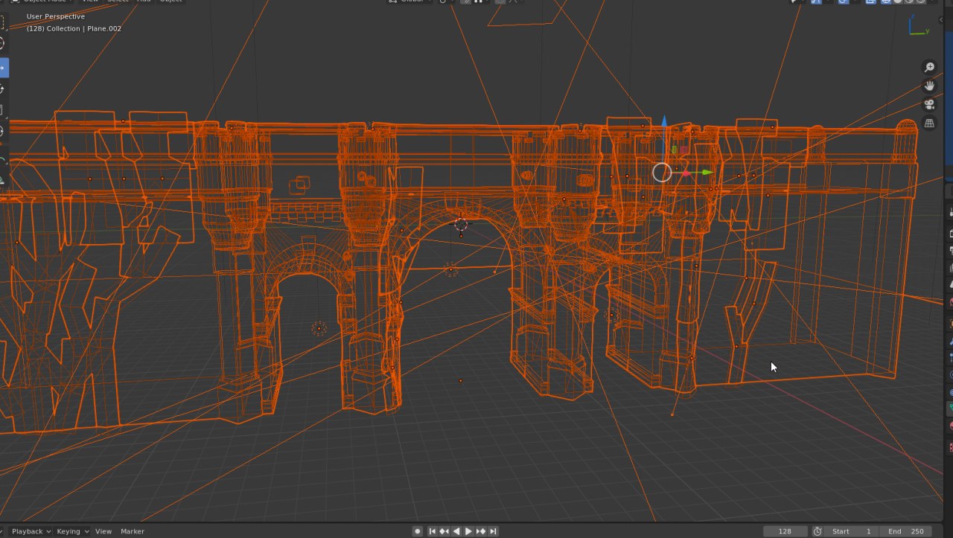Toggle the auto-keying record dot
Screen dimensions: 953x538
tap(418, 531)
